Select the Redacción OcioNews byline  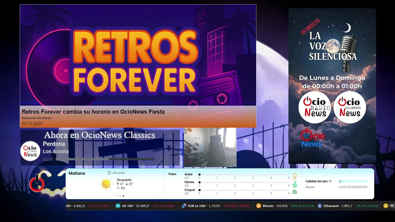tap(36, 118)
